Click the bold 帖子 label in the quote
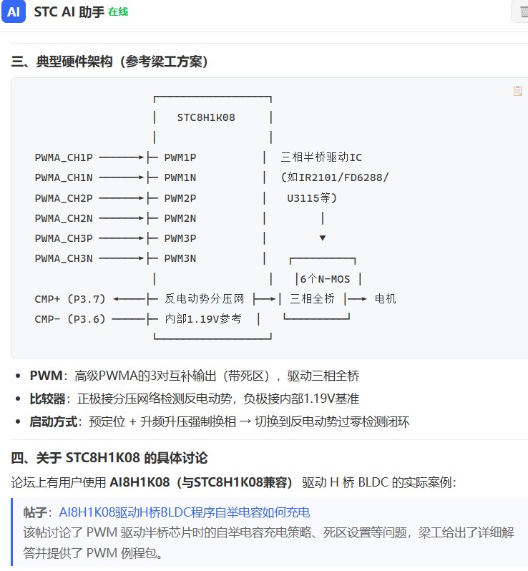Viewport: 528px width, 571px height. [x=35, y=512]
